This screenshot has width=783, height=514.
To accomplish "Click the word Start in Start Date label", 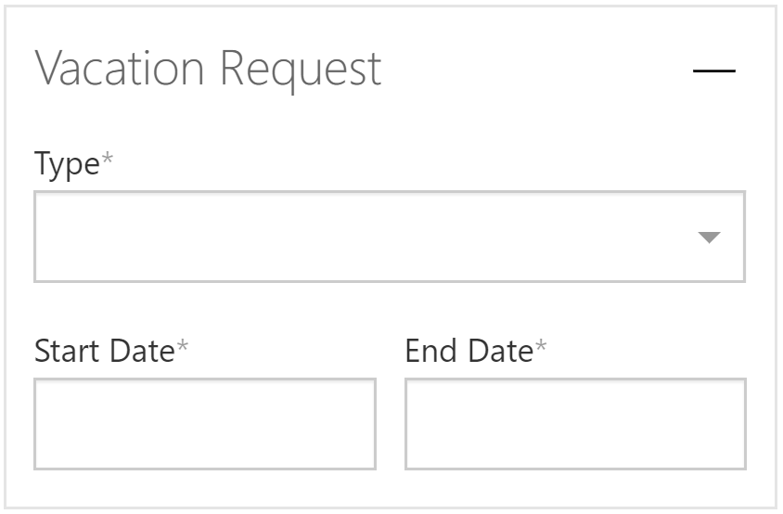I will tap(69, 351).
